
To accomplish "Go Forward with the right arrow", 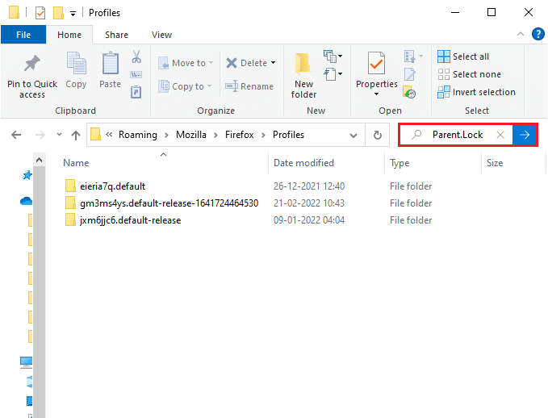I will (40, 135).
